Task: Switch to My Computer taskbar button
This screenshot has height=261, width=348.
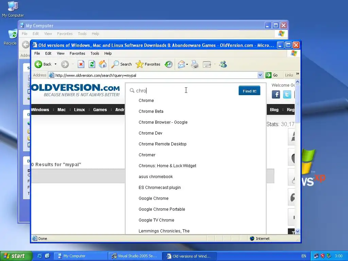Action: pyautogui.click(x=81, y=256)
